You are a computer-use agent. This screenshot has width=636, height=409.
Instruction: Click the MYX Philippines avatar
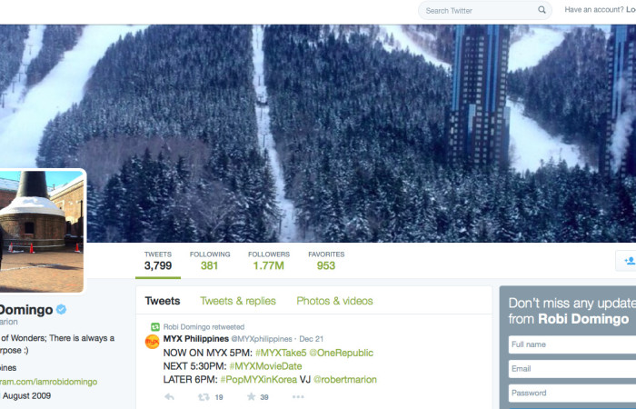coord(152,342)
